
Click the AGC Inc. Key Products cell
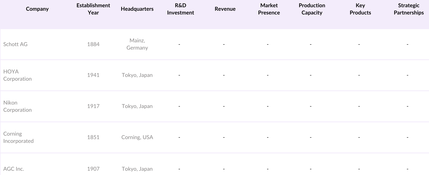pyautogui.click(x=359, y=169)
